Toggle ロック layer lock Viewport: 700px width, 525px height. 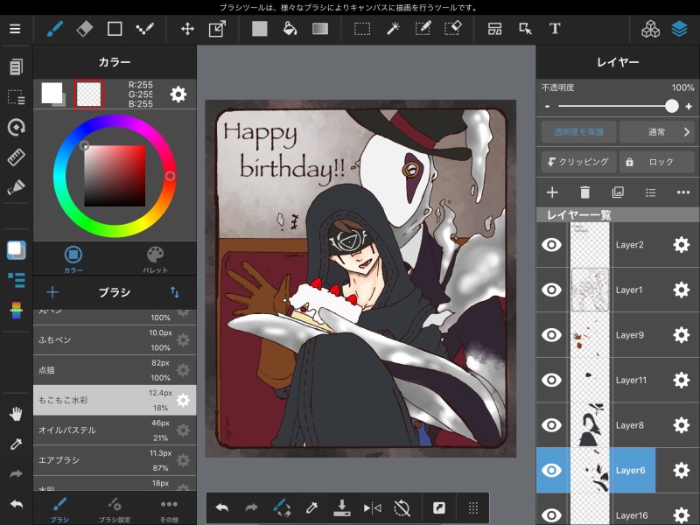pyautogui.click(x=657, y=162)
